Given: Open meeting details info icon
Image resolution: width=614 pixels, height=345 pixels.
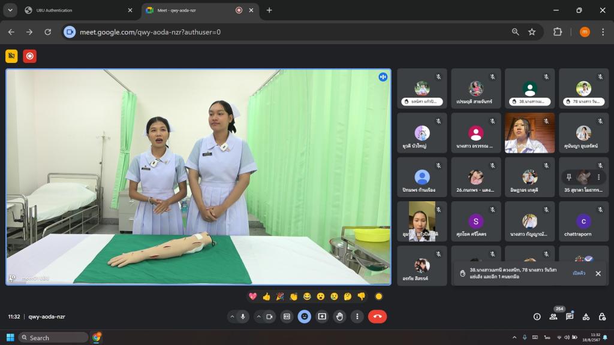Looking at the screenshot, I should click(x=537, y=316).
